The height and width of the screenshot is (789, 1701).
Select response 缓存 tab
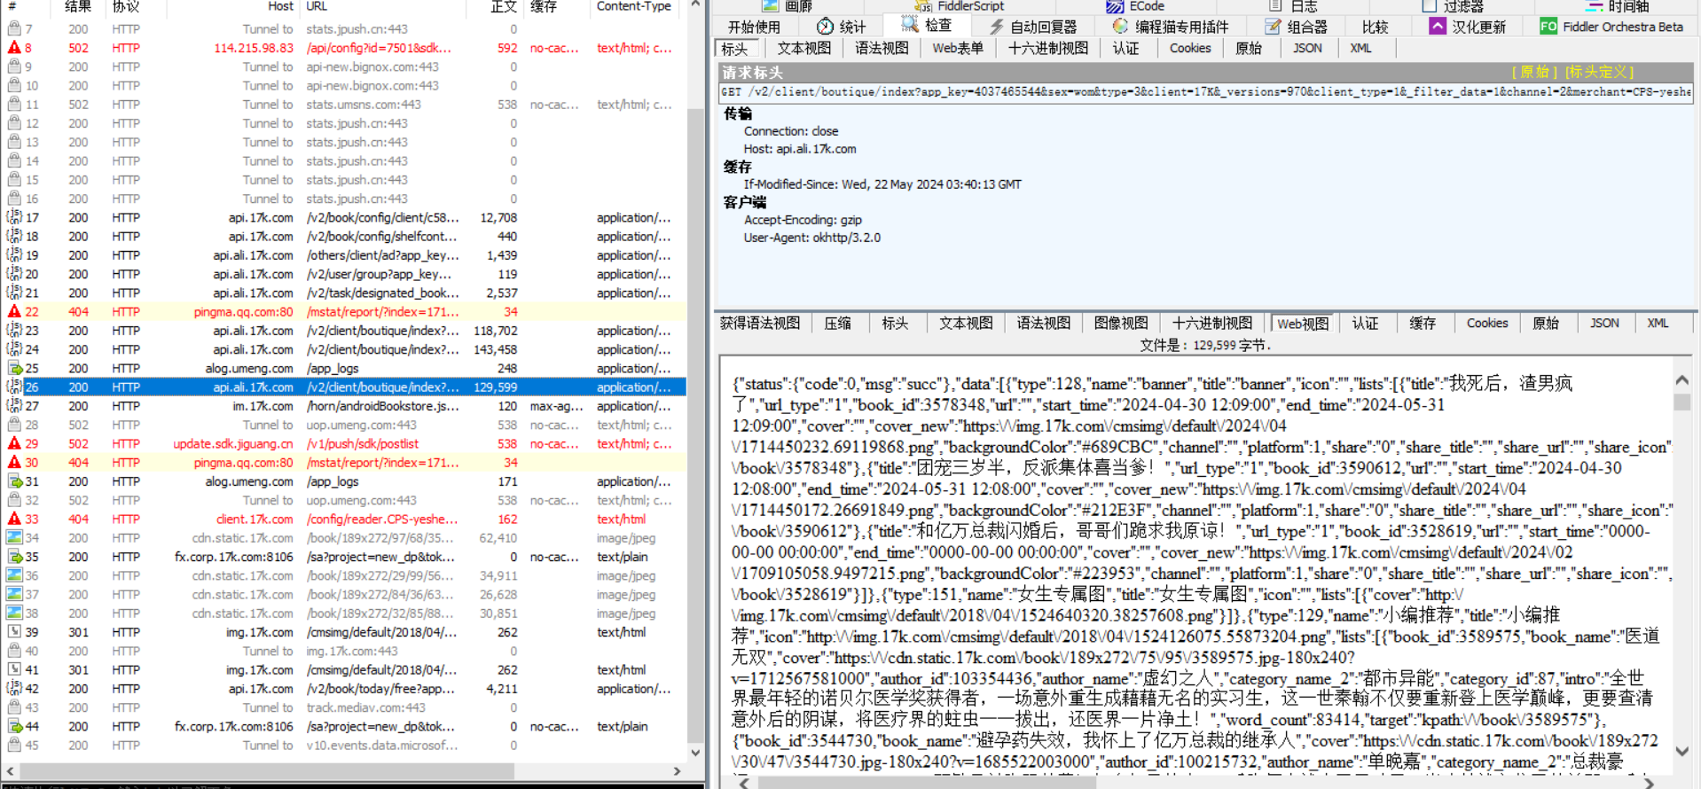coord(1423,324)
